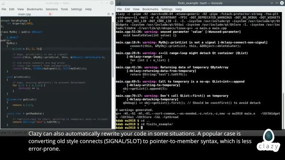The height and width of the screenshot is (160, 285).
Task: Open the Edit menu in Kate
Action: 12,9
